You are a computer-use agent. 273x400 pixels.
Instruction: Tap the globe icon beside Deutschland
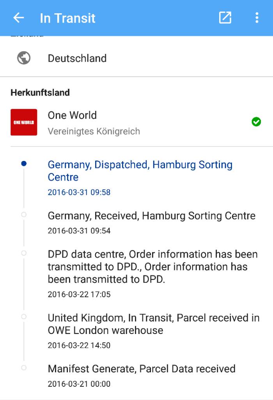coord(24,58)
